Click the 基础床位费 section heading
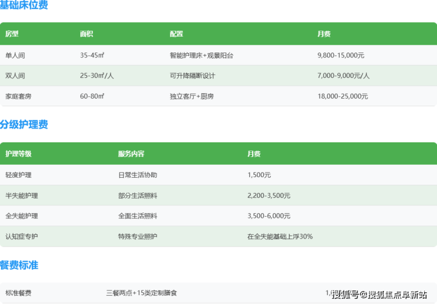The image size is (437, 304). pyautogui.click(x=24, y=5)
